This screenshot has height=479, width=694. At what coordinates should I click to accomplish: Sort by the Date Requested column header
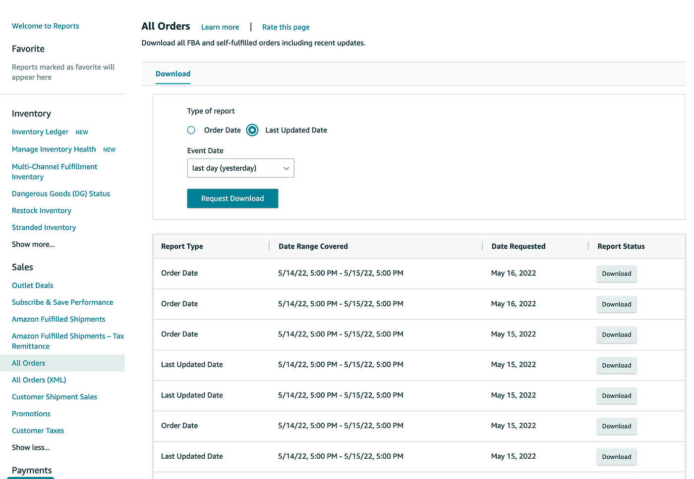pyautogui.click(x=519, y=246)
